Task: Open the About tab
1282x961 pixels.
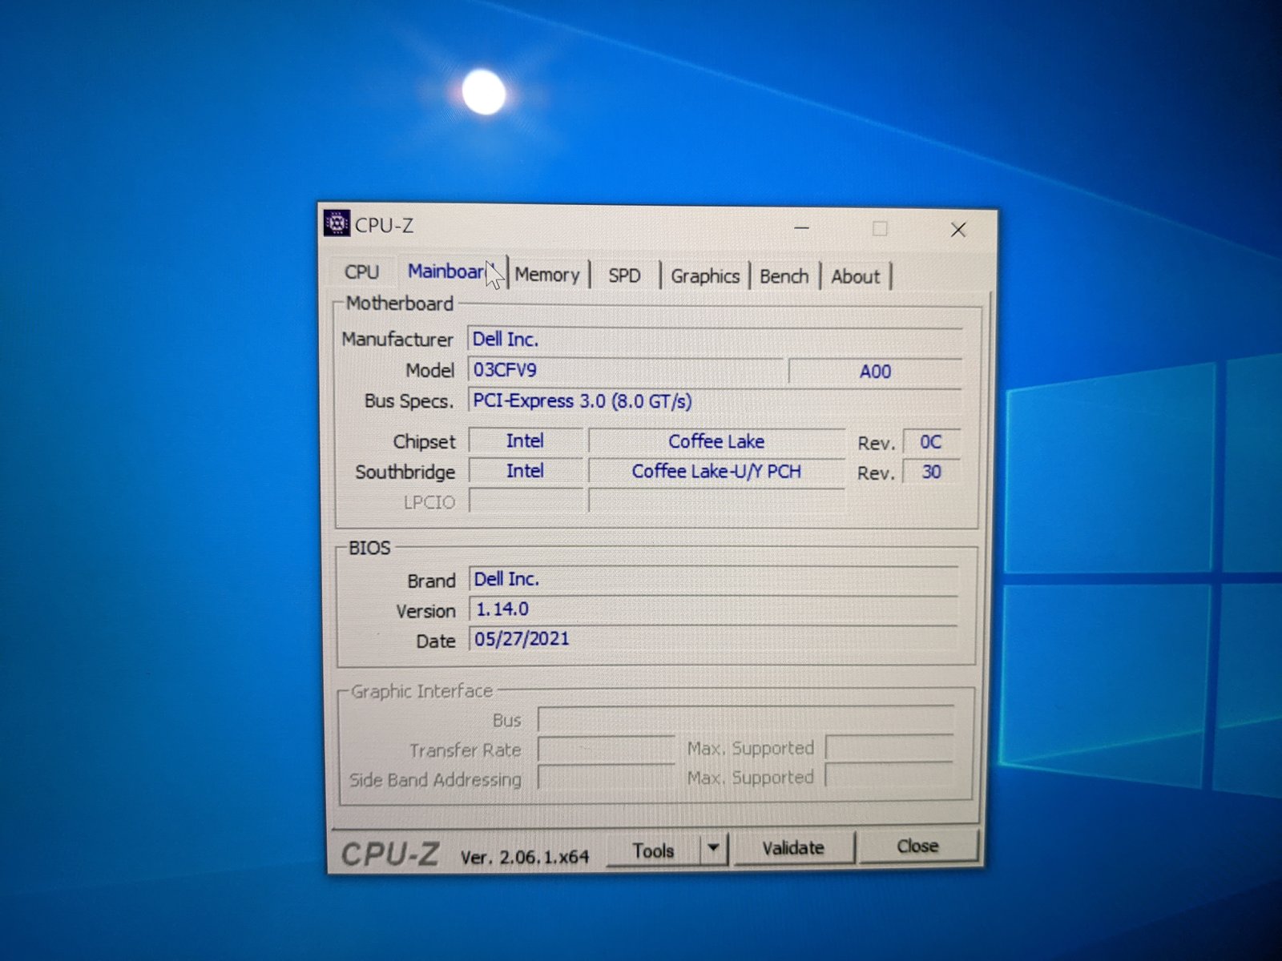Action: tap(855, 277)
